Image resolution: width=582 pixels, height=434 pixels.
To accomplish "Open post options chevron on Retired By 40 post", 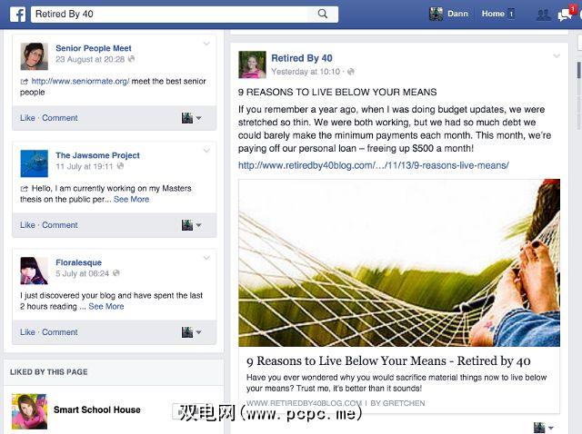I will [x=557, y=56].
